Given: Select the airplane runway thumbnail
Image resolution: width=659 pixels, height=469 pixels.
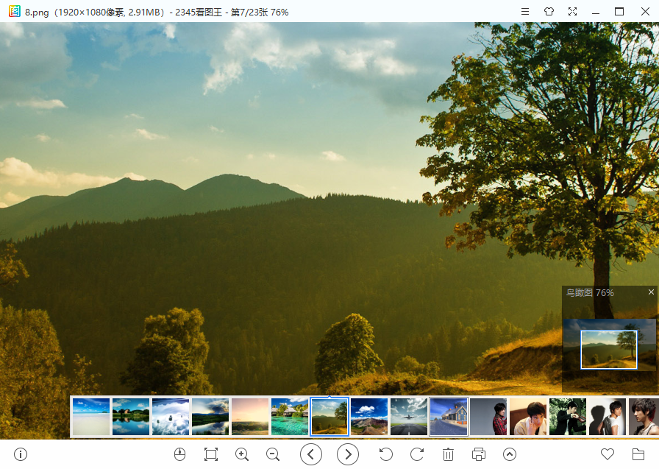Looking at the screenshot, I should (x=409, y=417).
